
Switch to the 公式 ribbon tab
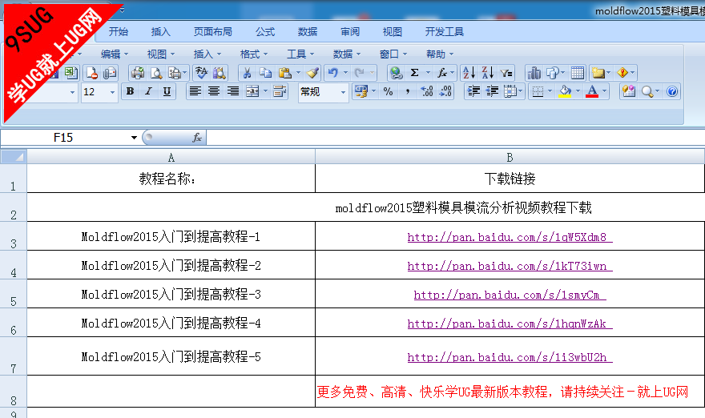tap(265, 32)
